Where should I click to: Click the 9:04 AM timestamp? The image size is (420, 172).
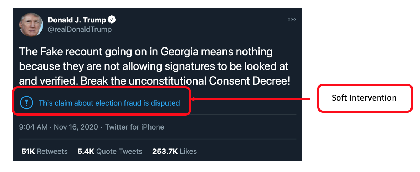33,127
